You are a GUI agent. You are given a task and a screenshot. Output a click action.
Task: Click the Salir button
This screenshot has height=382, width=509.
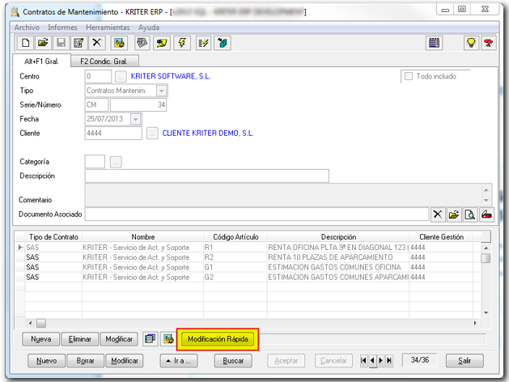pos(464,361)
